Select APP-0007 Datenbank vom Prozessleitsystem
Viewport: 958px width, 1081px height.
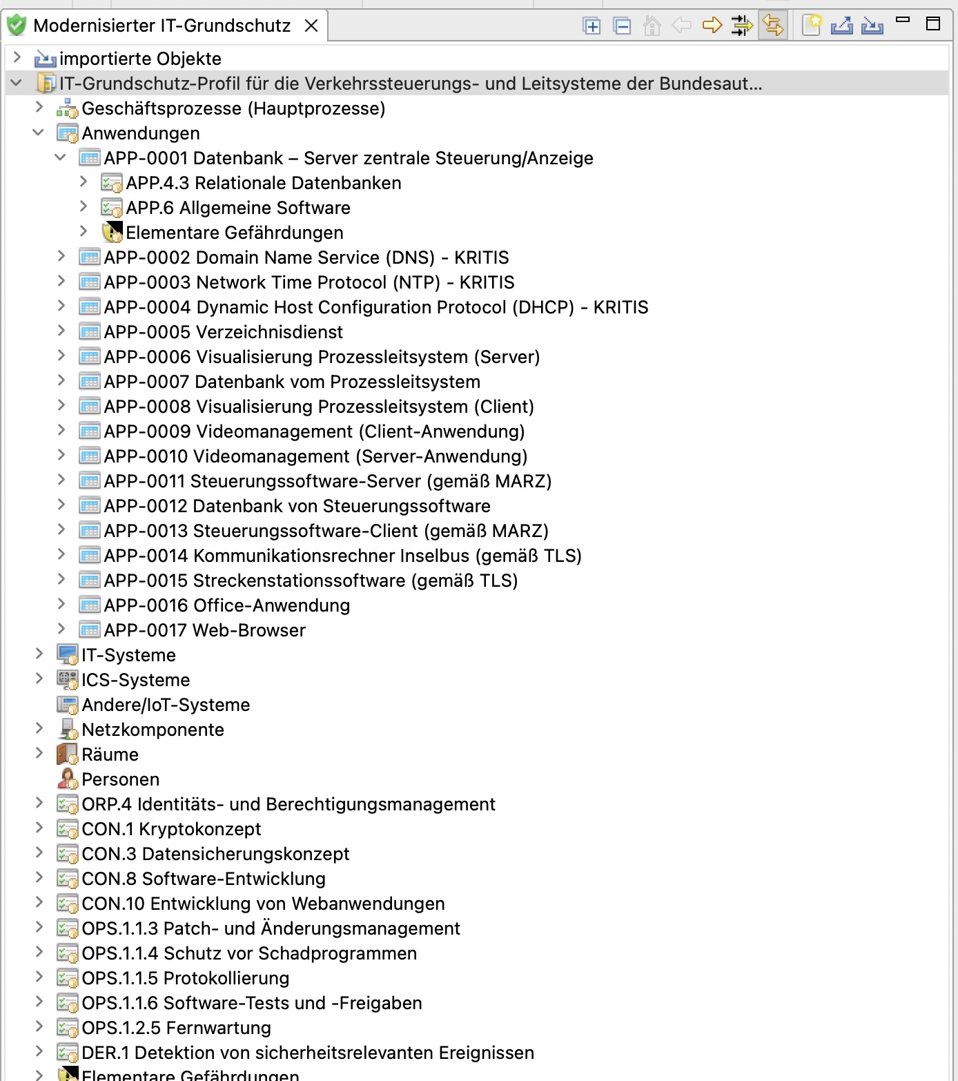(x=293, y=382)
